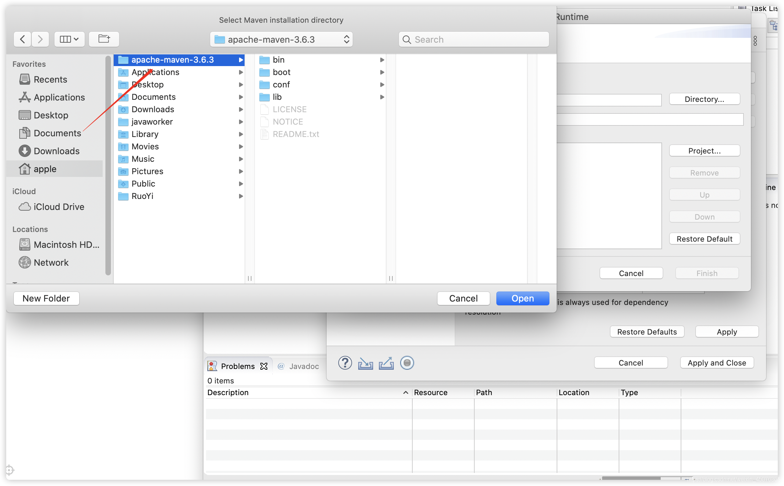This screenshot has height=486, width=784.
Task: Click Directory... button in runtime dialog
Action: click(x=704, y=99)
